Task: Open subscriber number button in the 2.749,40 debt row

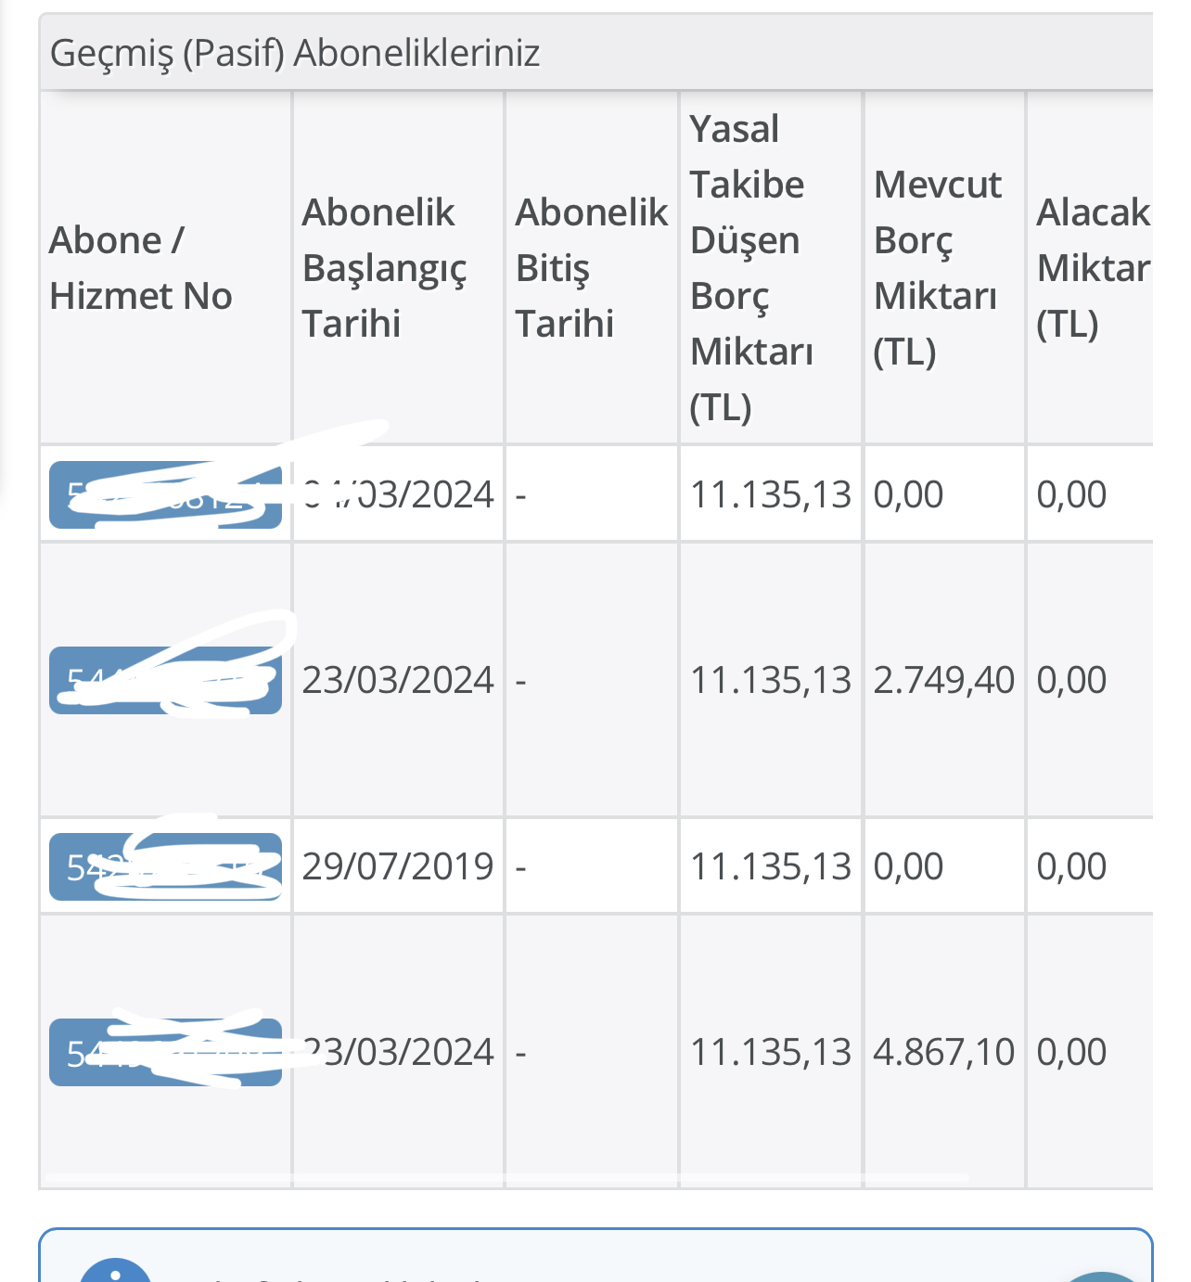Action: (x=165, y=680)
